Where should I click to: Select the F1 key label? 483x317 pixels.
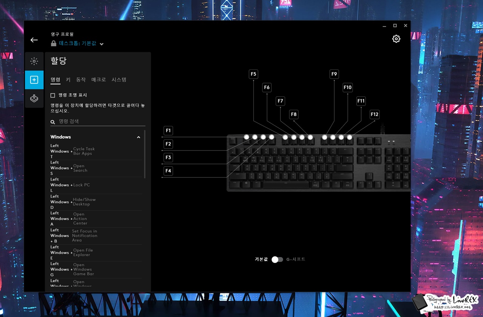click(168, 131)
